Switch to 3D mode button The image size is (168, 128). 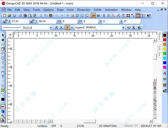click(x=98, y=16)
